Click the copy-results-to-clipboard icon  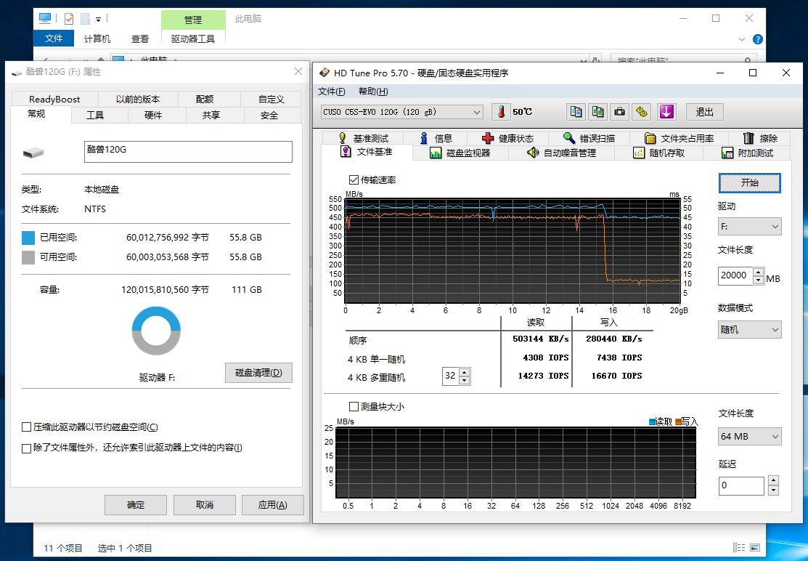(x=576, y=111)
